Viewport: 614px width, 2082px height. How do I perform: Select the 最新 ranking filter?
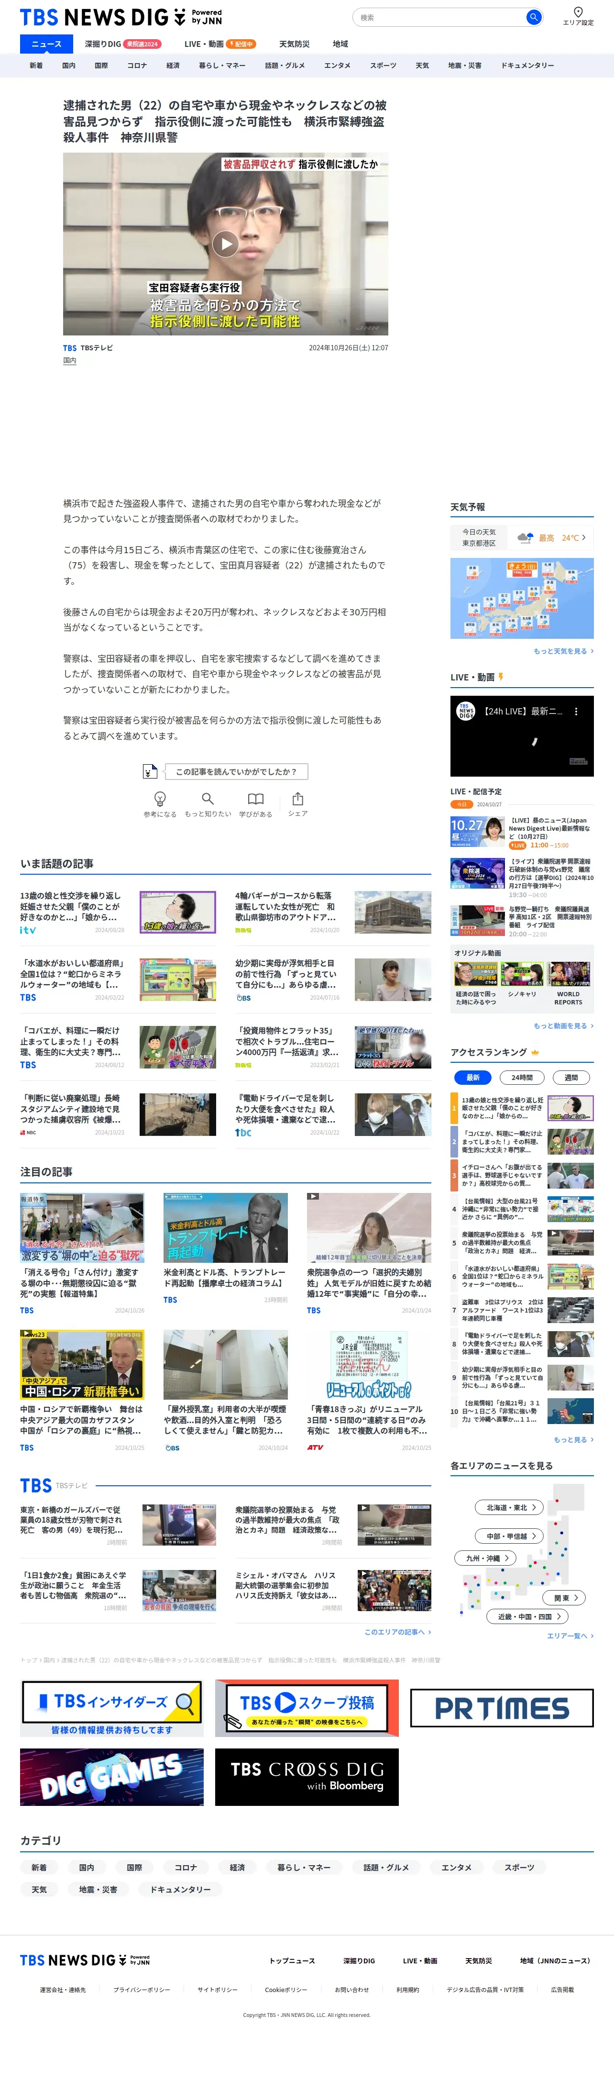[x=472, y=1078]
